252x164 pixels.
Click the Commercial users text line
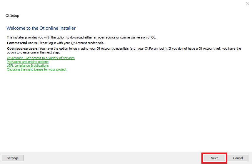pos(56,43)
